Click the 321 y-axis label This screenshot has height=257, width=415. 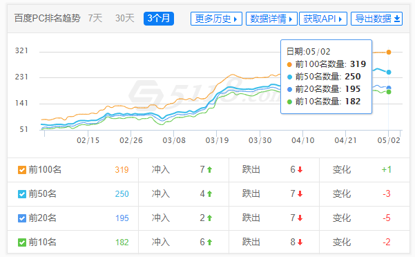[21, 50]
